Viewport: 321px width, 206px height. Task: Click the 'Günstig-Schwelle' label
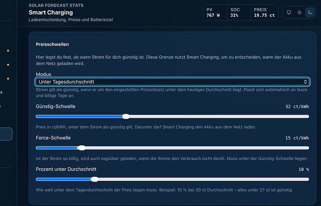(x=56, y=106)
